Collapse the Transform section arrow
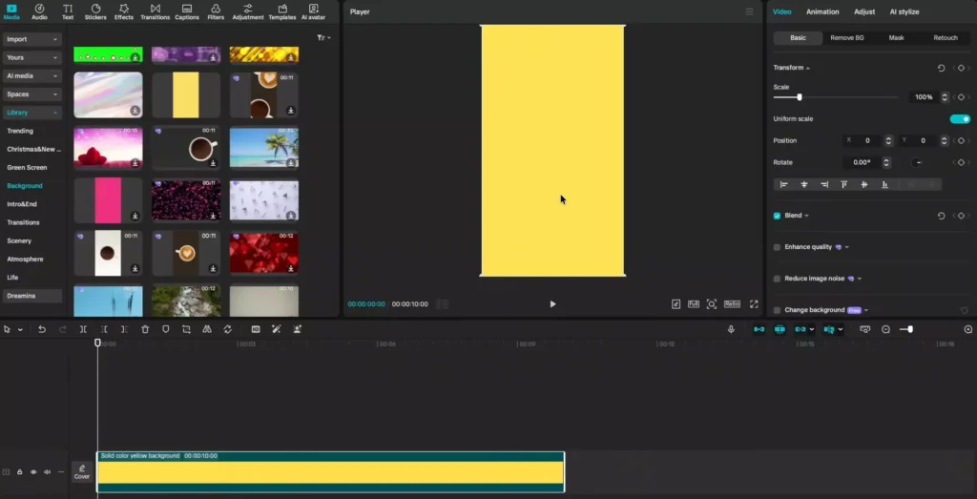Screen dimensions: 977x499 [x=808, y=68]
